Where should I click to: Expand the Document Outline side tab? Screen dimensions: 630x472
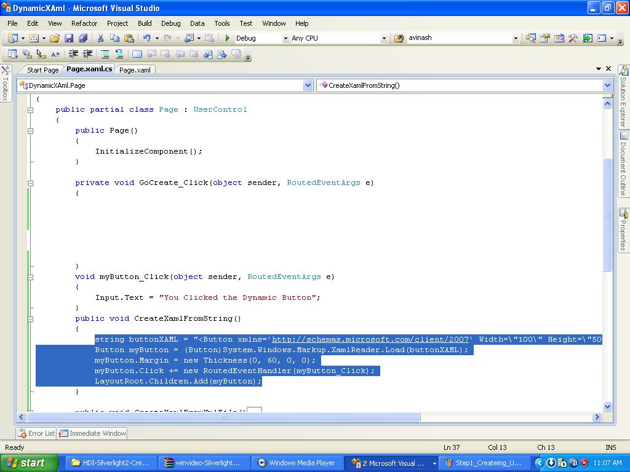(x=623, y=163)
